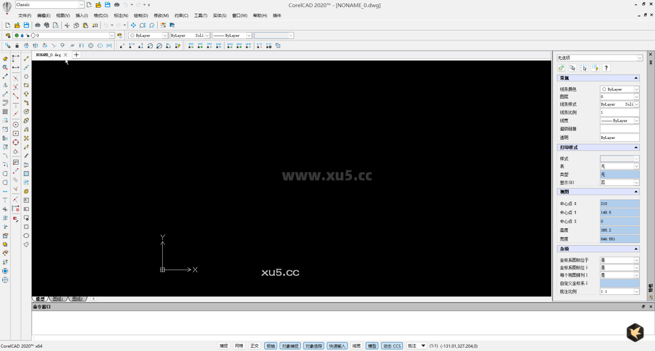This screenshot has width=655, height=351.
Task: Enable 网格 (Grid) display
Action: [239, 346]
